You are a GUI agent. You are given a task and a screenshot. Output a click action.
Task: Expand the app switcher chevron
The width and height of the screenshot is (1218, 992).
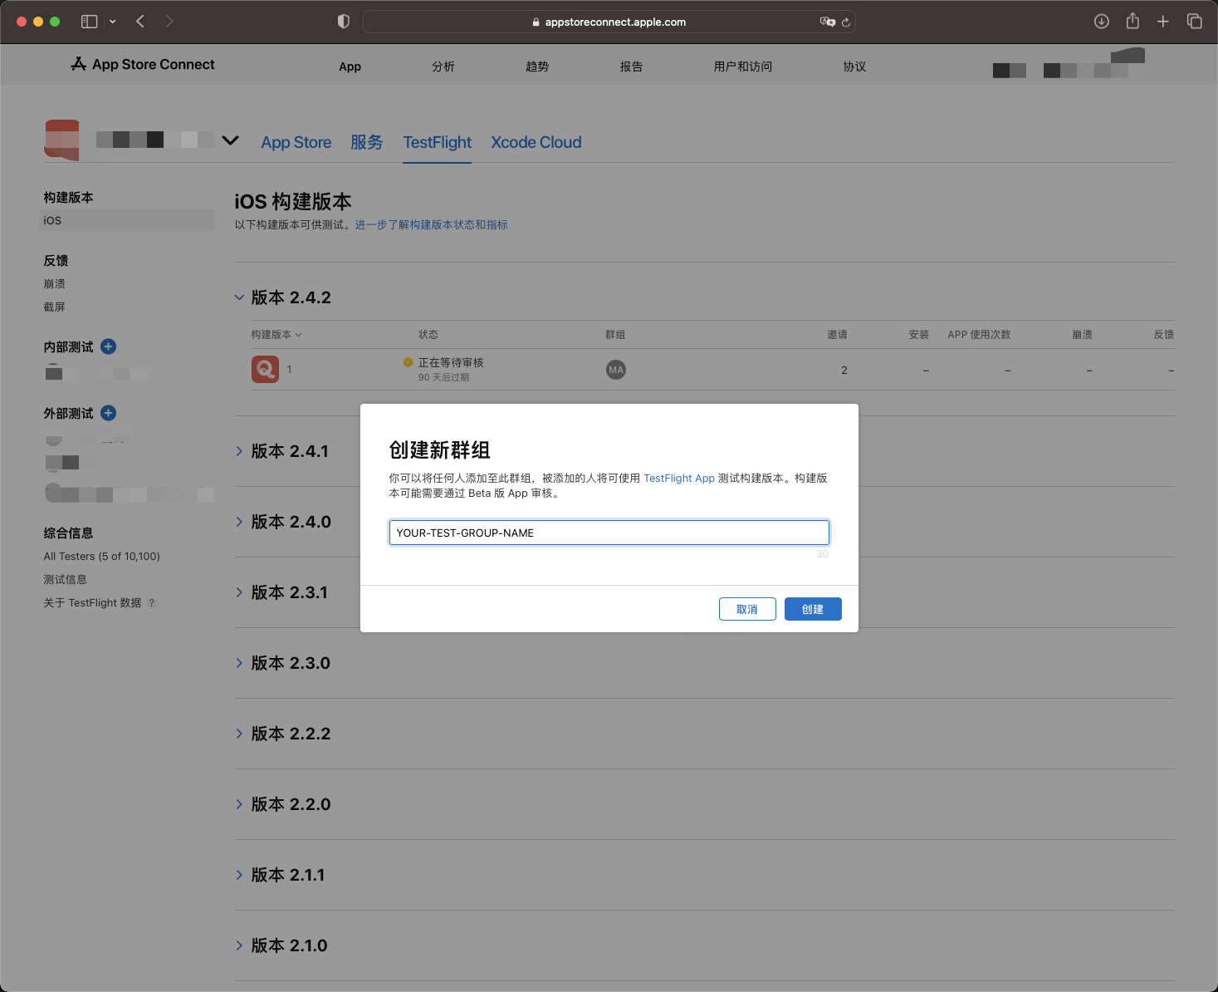click(231, 140)
